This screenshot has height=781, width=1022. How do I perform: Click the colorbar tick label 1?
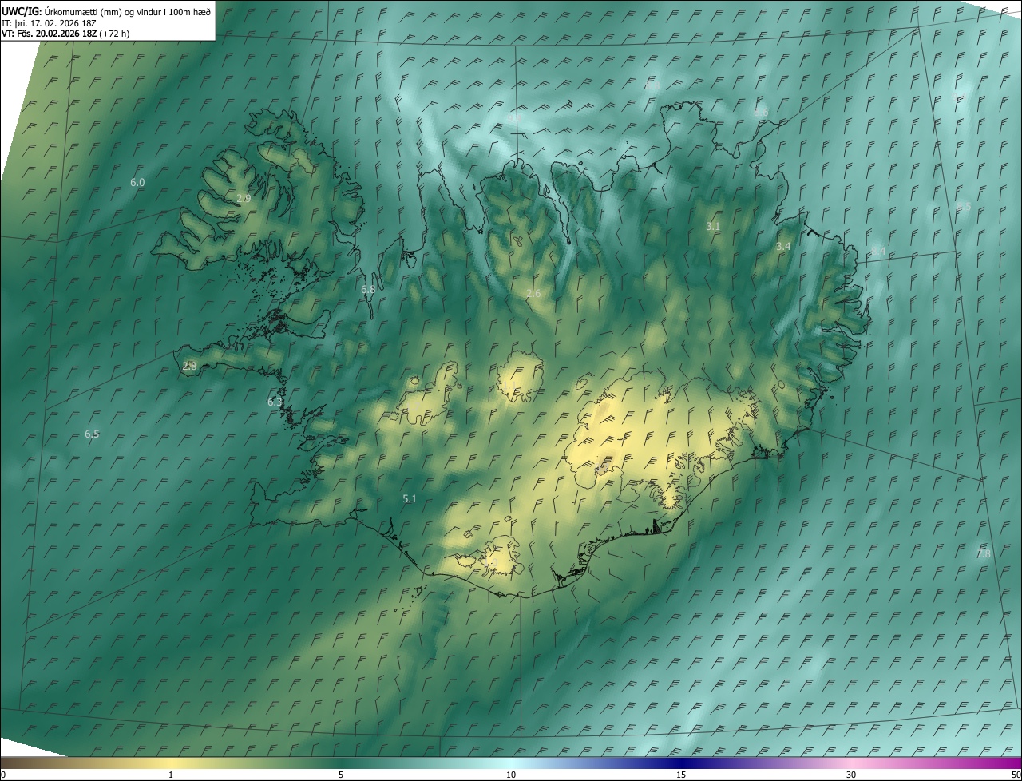(x=171, y=775)
